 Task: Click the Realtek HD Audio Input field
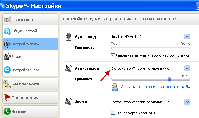(x=150, y=37)
